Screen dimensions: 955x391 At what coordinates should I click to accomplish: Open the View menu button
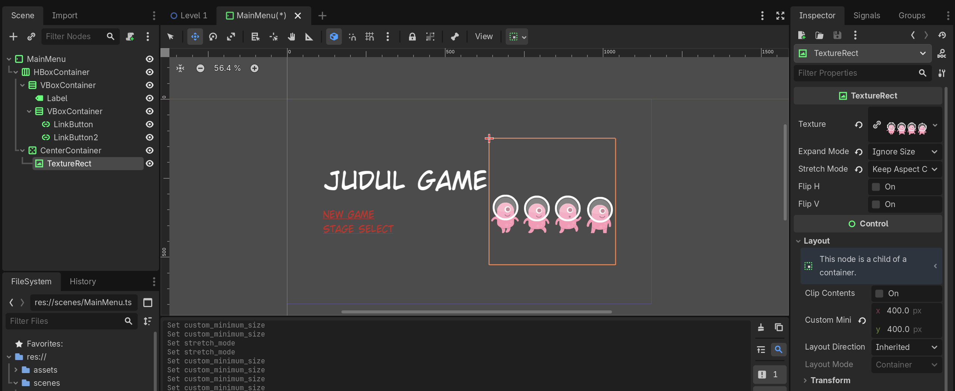(484, 37)
